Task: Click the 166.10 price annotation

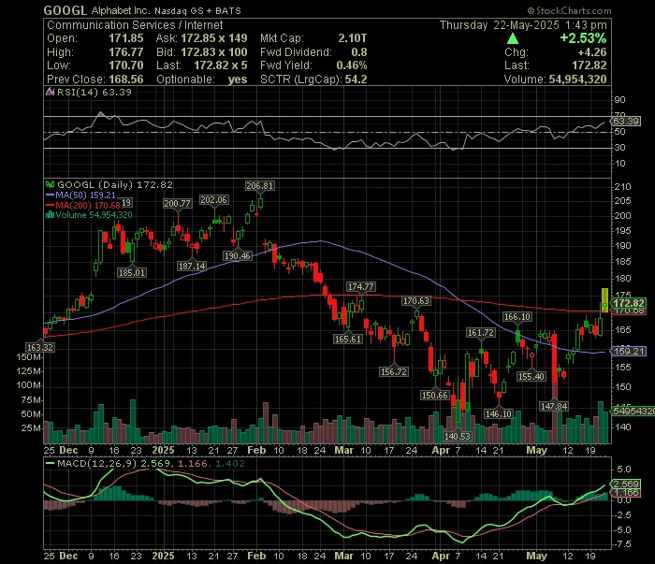Action: (x=517, y=317)
